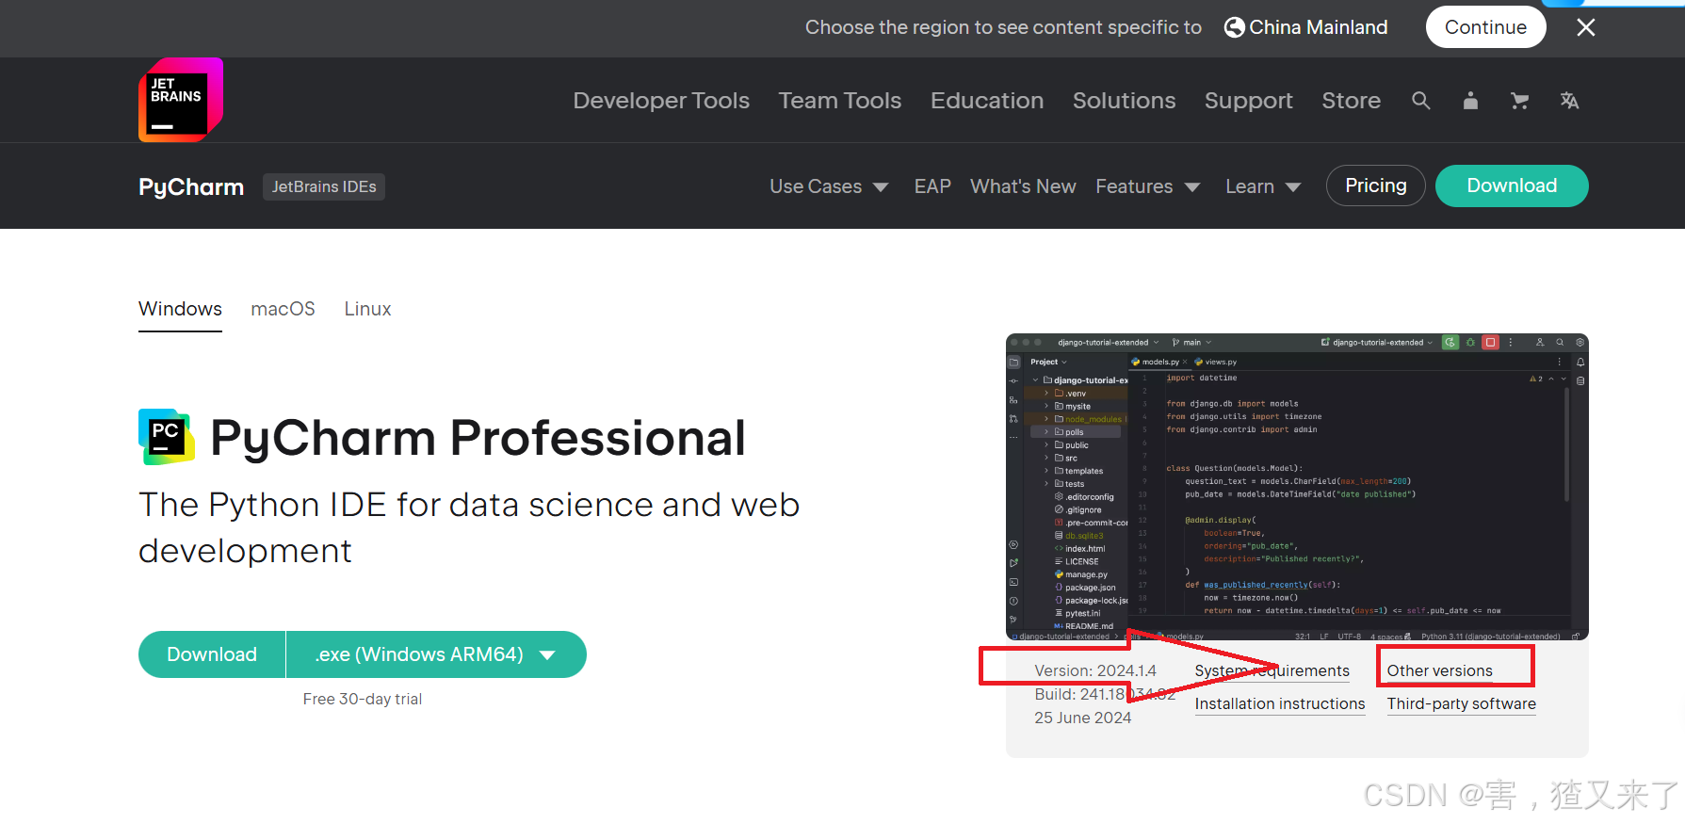Open the .exe (Windows ARM64) installer dropdown

tap(436, 654)
